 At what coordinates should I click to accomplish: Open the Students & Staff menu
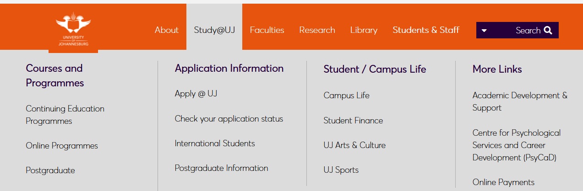click(426, 30)
